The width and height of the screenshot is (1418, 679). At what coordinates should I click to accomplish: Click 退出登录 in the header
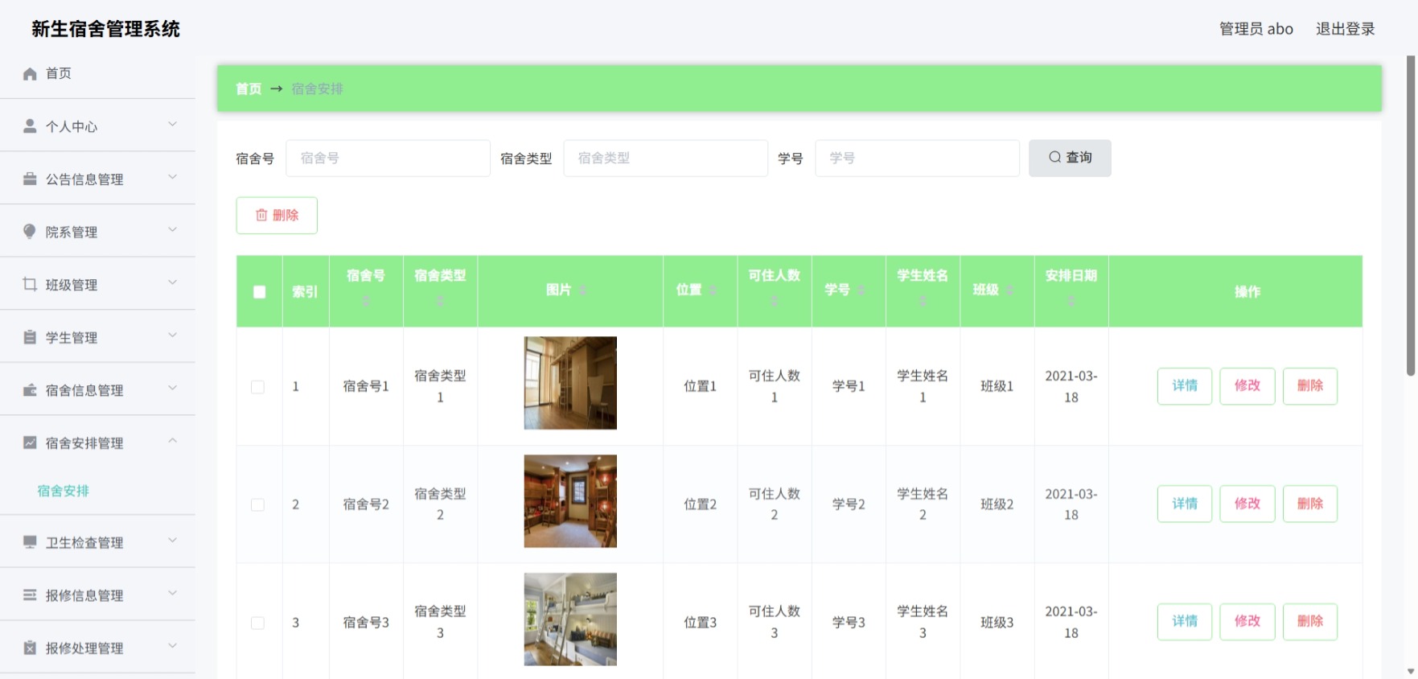[1345, 29]
